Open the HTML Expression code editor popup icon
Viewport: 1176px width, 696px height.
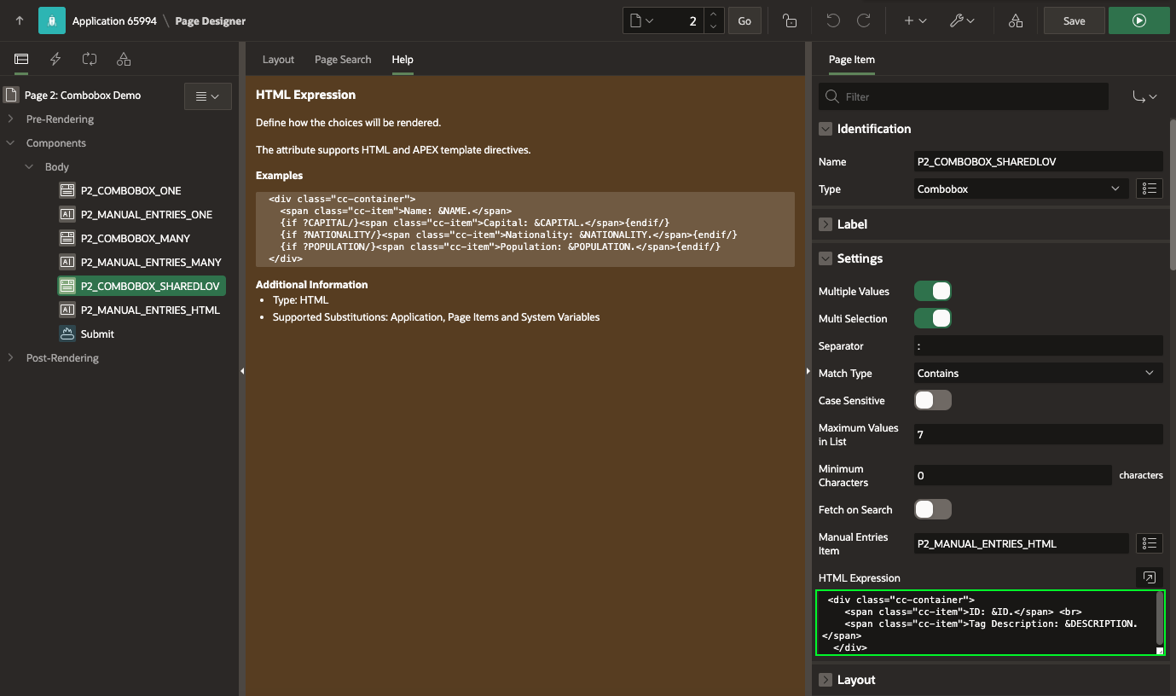(1149, 578)
